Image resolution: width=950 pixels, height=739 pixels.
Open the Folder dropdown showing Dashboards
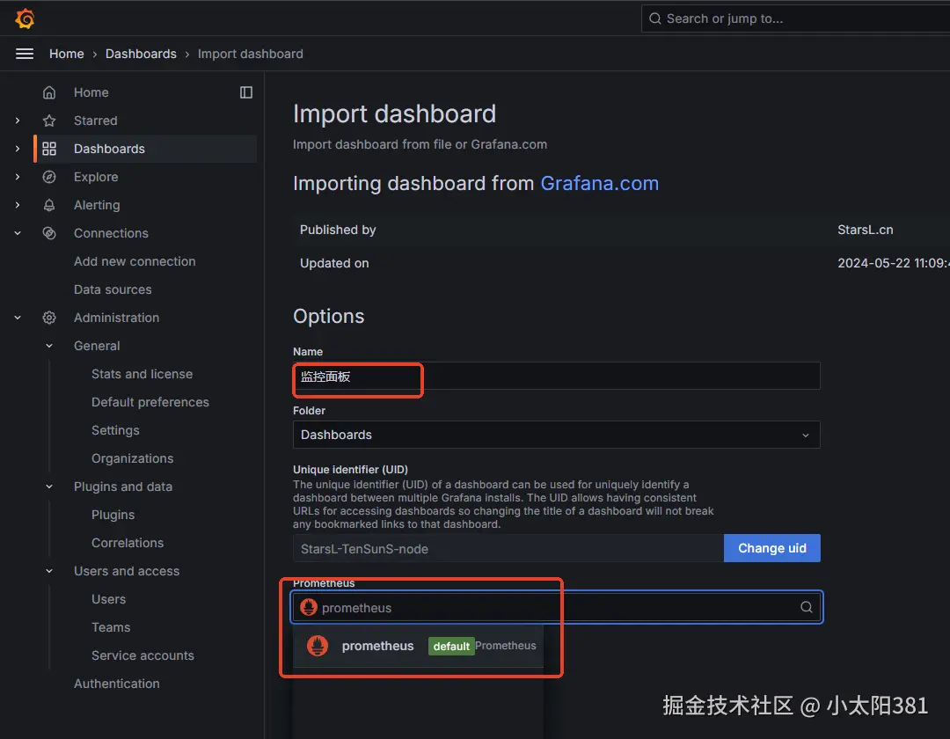point(556,435)
